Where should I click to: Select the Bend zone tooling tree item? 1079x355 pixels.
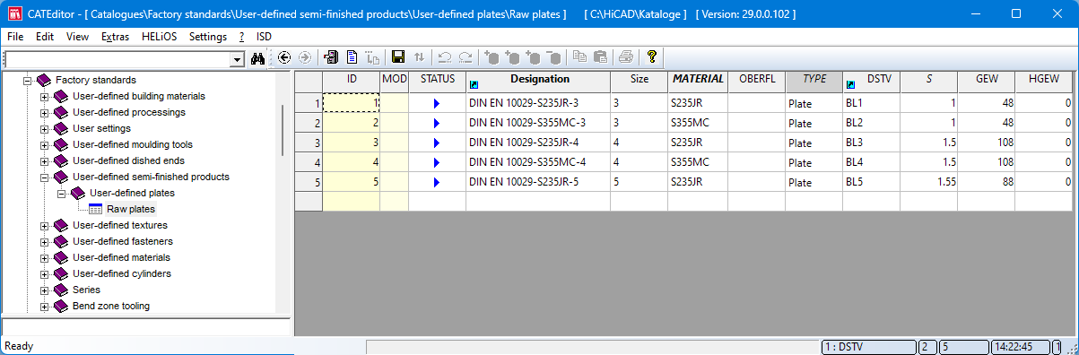click(x=110, y=306)
